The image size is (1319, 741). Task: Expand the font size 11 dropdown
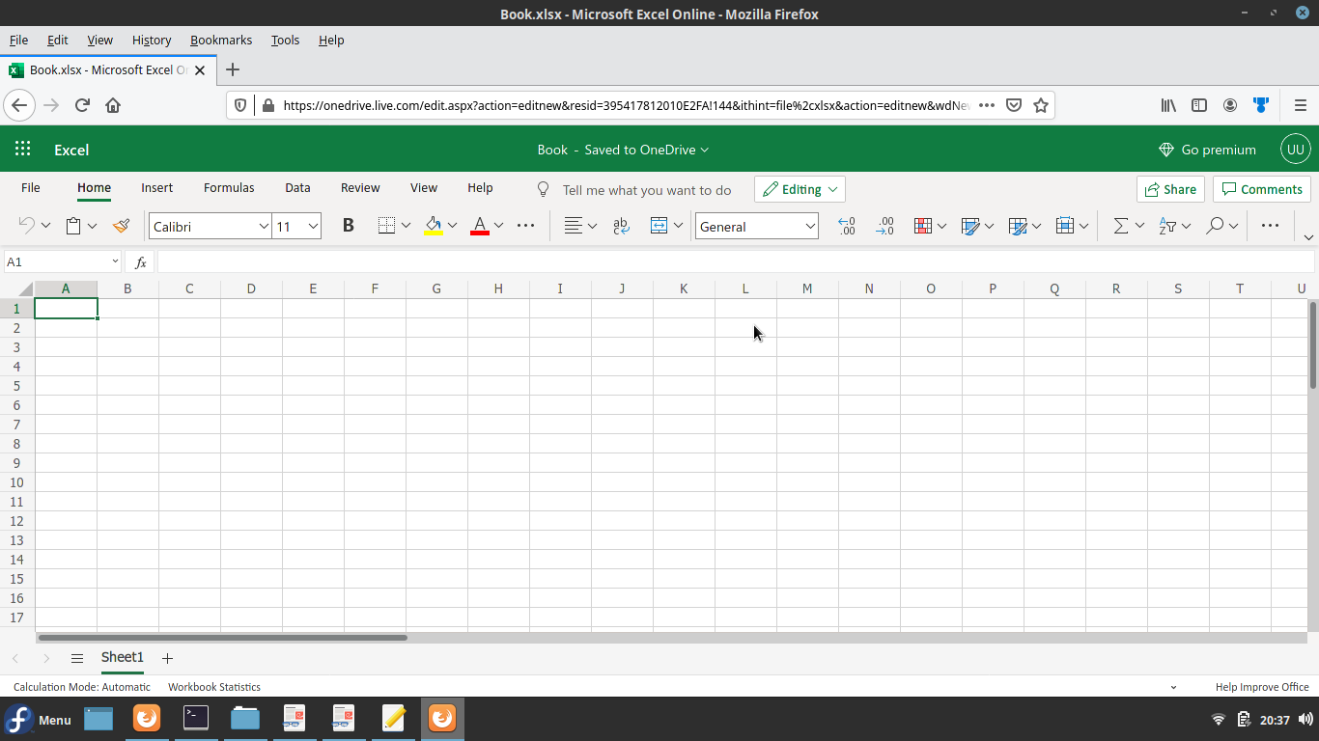click(x=313, y=226)
